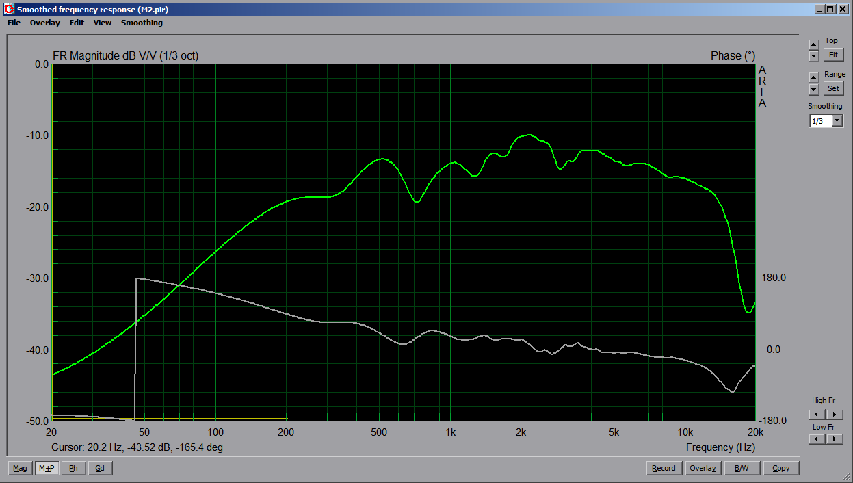The image size is (853, 483).
Task: Switch to Ph phase view
Action: (73, 468)
